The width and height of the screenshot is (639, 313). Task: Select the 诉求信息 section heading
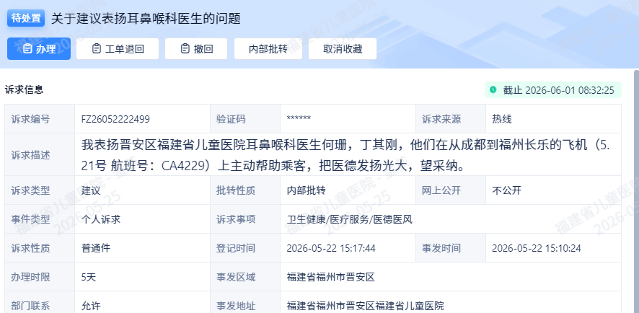[x=24, y=89]
